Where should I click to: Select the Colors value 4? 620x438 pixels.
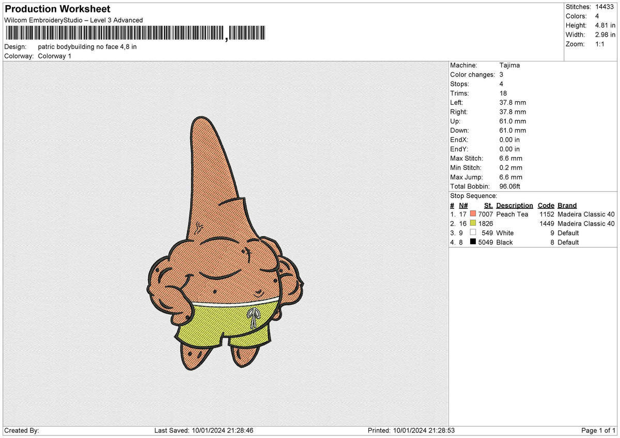[597, 16]
